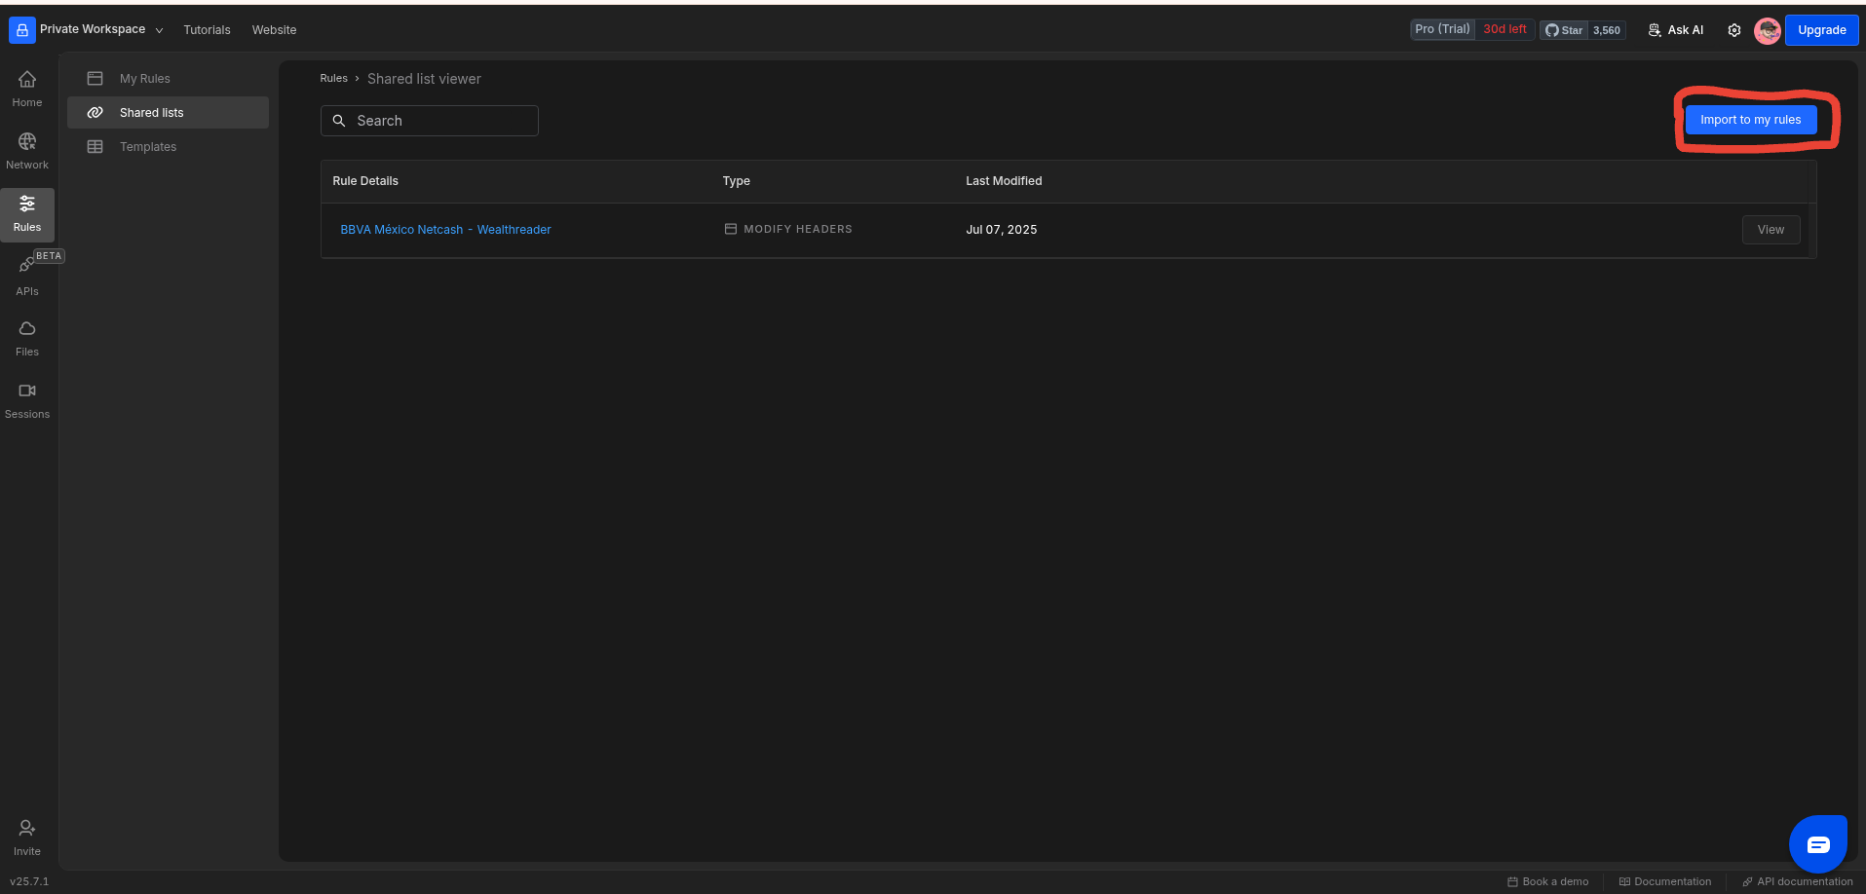This screenshot has height=894, width=1866.
Task: Click the 30d left trial label
Action: point(1504,29)
